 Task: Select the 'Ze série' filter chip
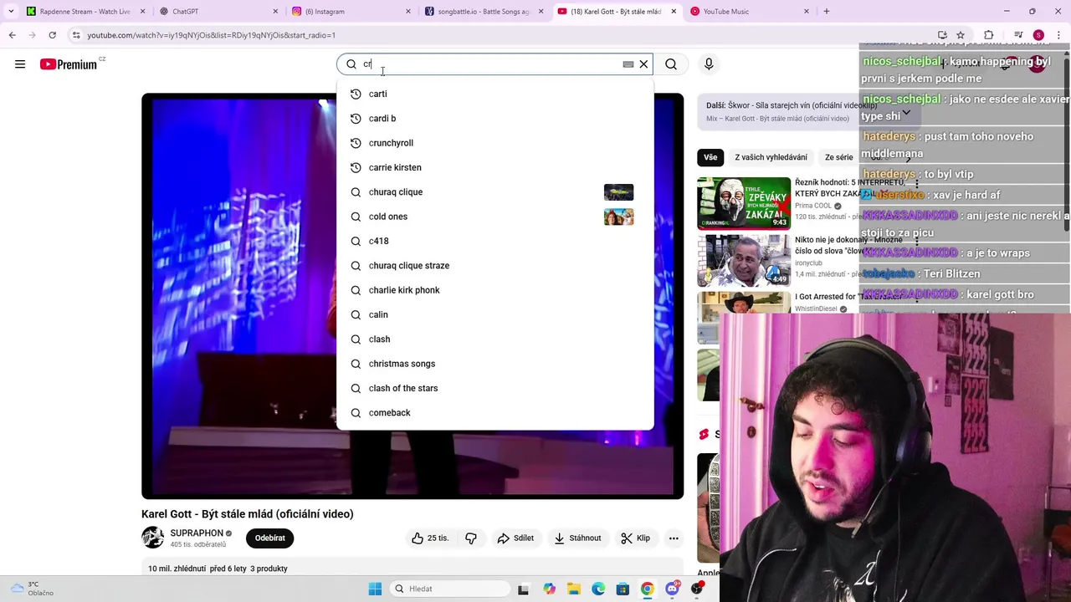point(838,157)
